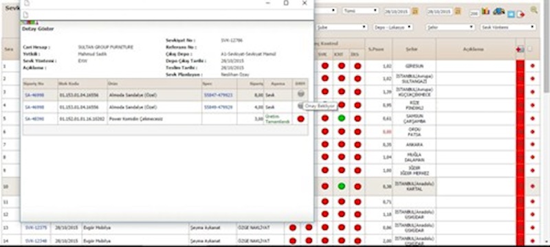Toggle the select-all checkbox in table header
550x247 pixels.
(x=529, y=49)
